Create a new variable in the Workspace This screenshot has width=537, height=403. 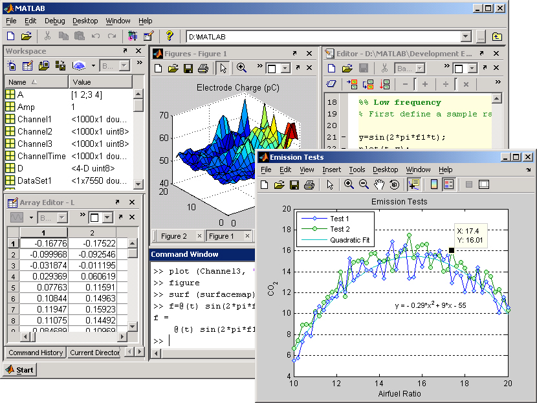coord(11,65)
